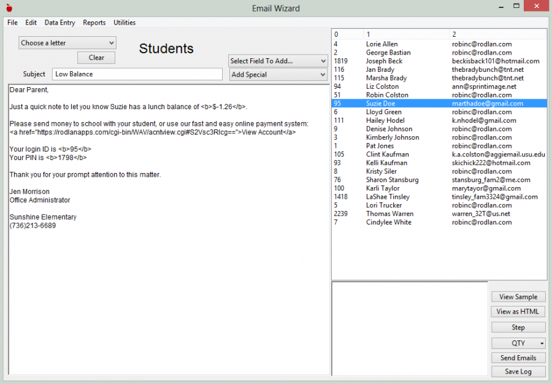This screenshot has height=384, width=552.
Task: Select the Pat Jones row
Action: pyautogui.click(x=439, y=146)
